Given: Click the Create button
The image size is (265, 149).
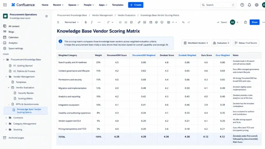Looking at the screenshot, I should (136, 5).
